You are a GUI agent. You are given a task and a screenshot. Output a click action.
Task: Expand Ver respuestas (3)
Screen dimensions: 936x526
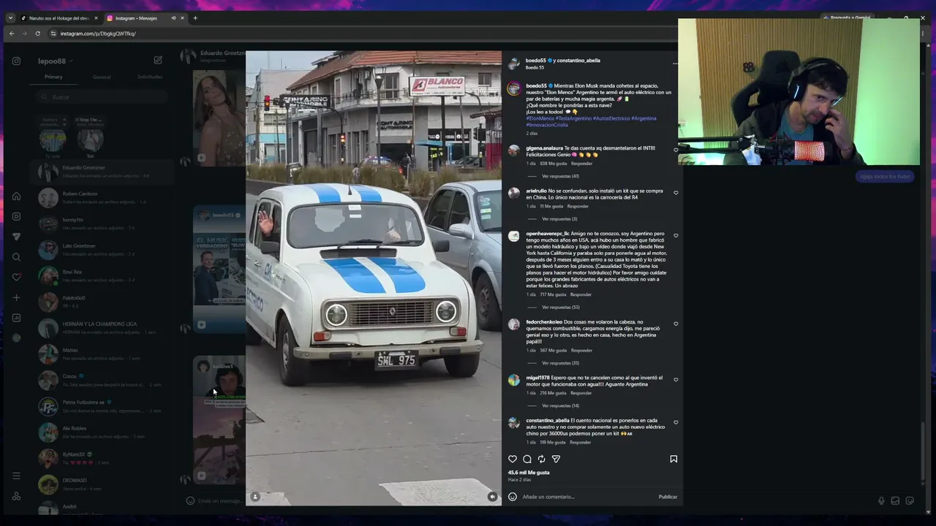click(x=559, y=219)
